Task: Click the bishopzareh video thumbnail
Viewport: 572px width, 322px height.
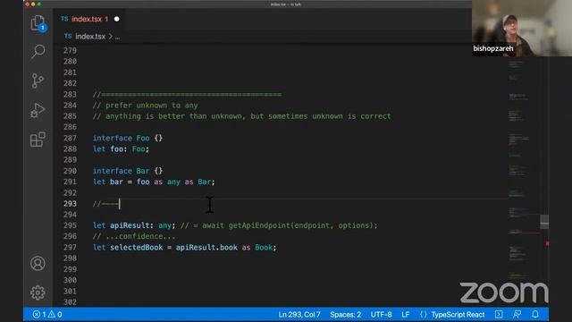Action: (x=522, y=28)
